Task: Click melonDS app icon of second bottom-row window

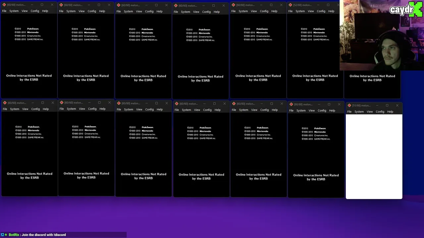Action: (61, 102)
